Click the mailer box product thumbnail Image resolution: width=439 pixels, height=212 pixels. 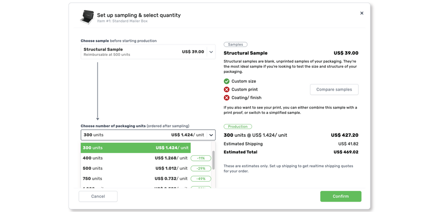tap(86, 17)
